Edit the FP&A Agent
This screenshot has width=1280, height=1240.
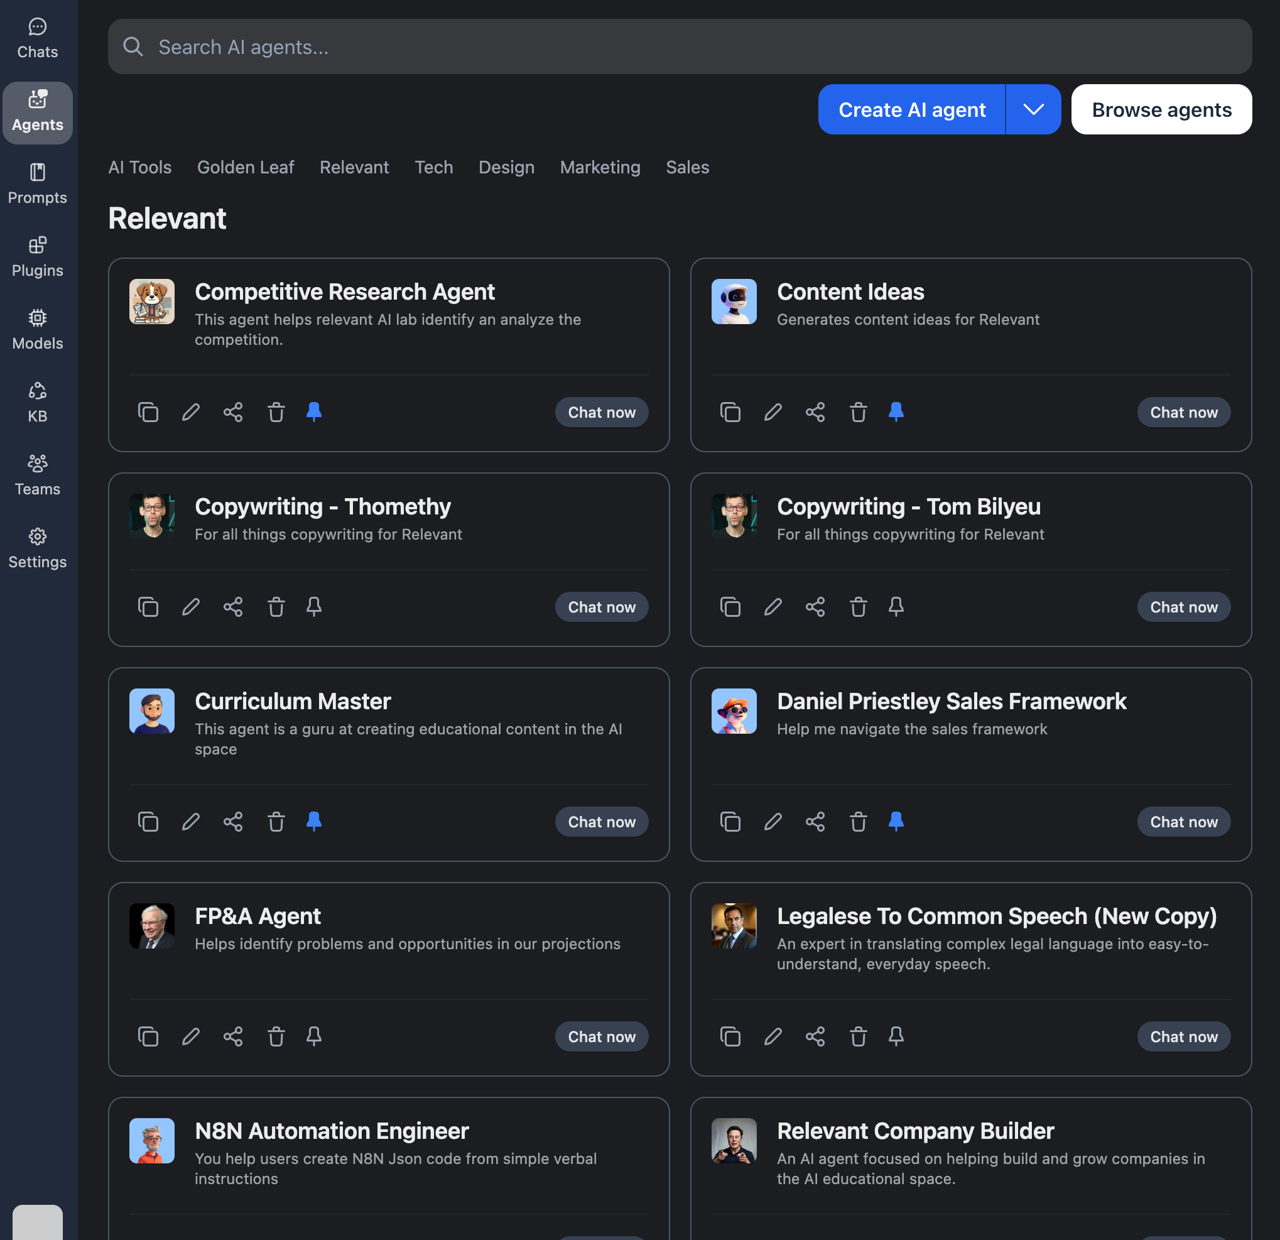(191, 1037)
